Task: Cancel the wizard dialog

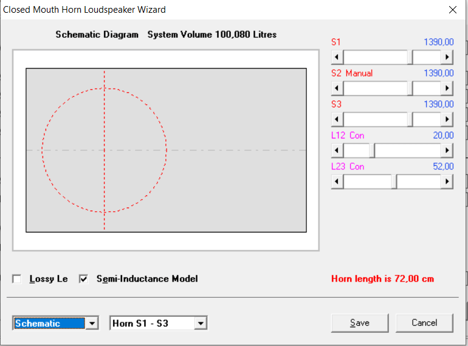Action: pyautogui.click(x=424, y=323)
